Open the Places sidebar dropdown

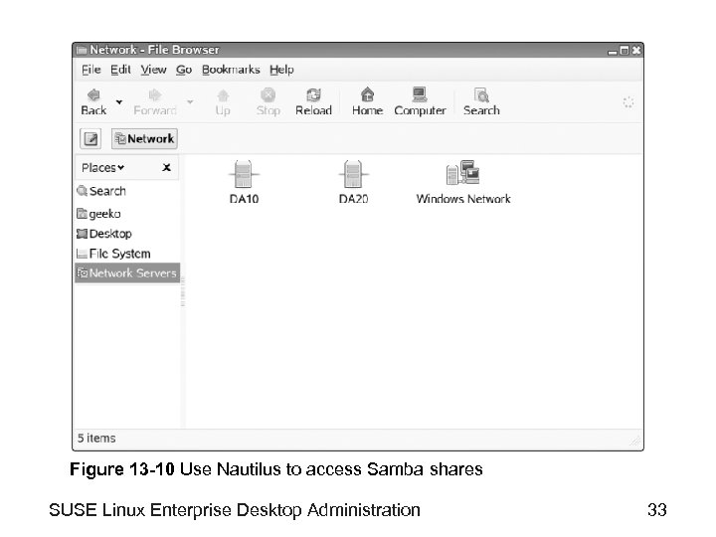pos(103,168)
